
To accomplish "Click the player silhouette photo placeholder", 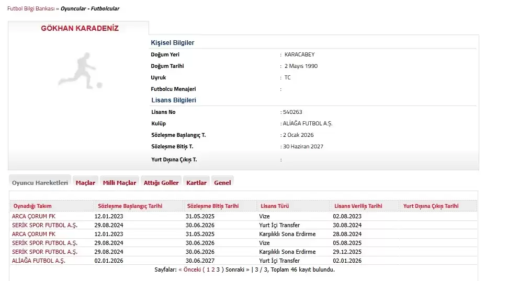I will pos(80,72).
